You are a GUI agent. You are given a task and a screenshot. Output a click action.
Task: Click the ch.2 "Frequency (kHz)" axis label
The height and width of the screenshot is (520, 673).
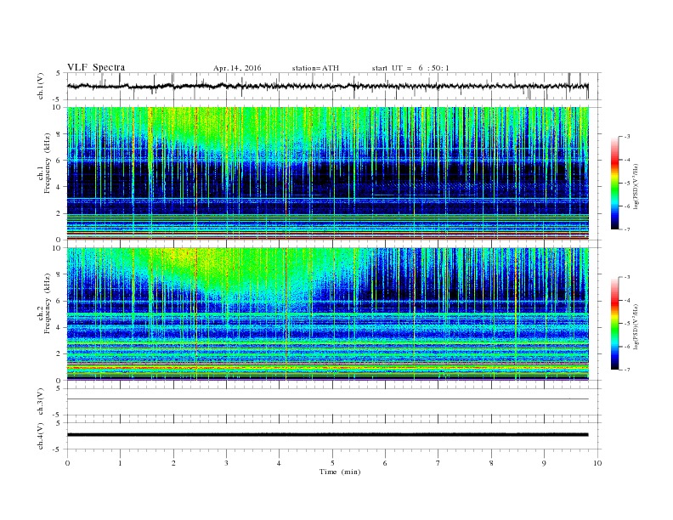(47, 302)
